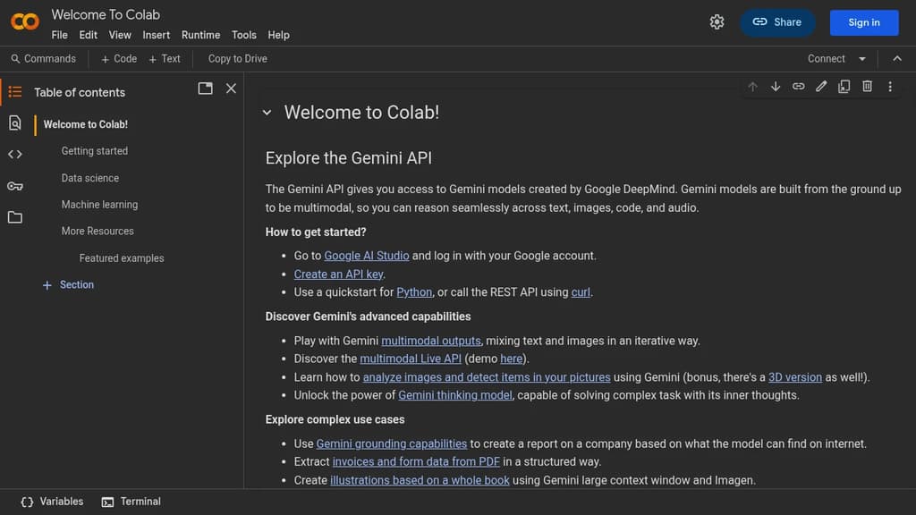Viewport: 916px width, 515px height.
Task: Open the Runtime menu
Action: 200,35
